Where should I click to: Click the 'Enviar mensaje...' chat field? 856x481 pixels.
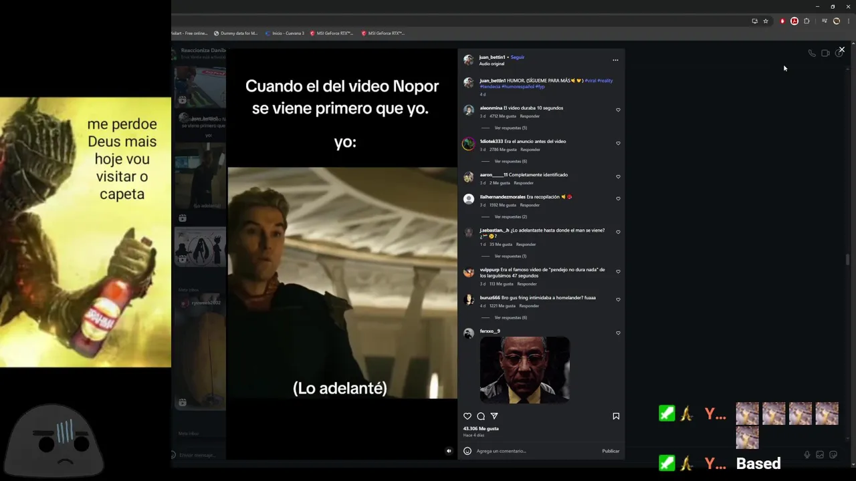198,455
